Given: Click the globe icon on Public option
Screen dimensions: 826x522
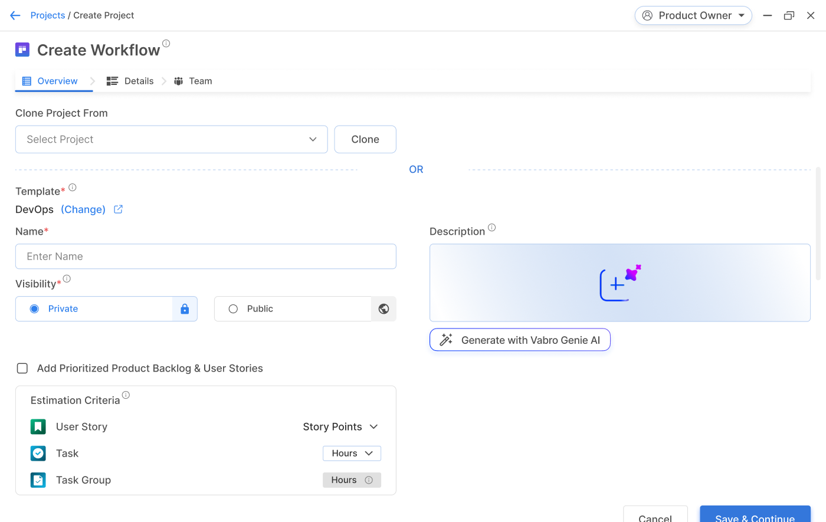Looking at the screenshot, I should [x=383, y=309].
